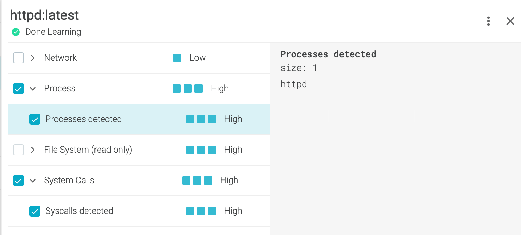Image resolution: width=524 pixels, height=235 pixels.
Task: Click the severity squares beside System Calls
Action: tap(197, 180)
